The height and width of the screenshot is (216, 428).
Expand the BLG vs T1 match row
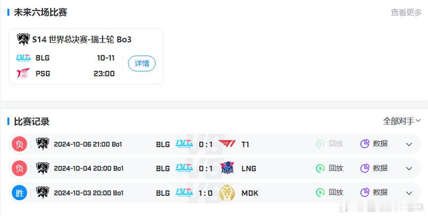(x=409, y=144)
